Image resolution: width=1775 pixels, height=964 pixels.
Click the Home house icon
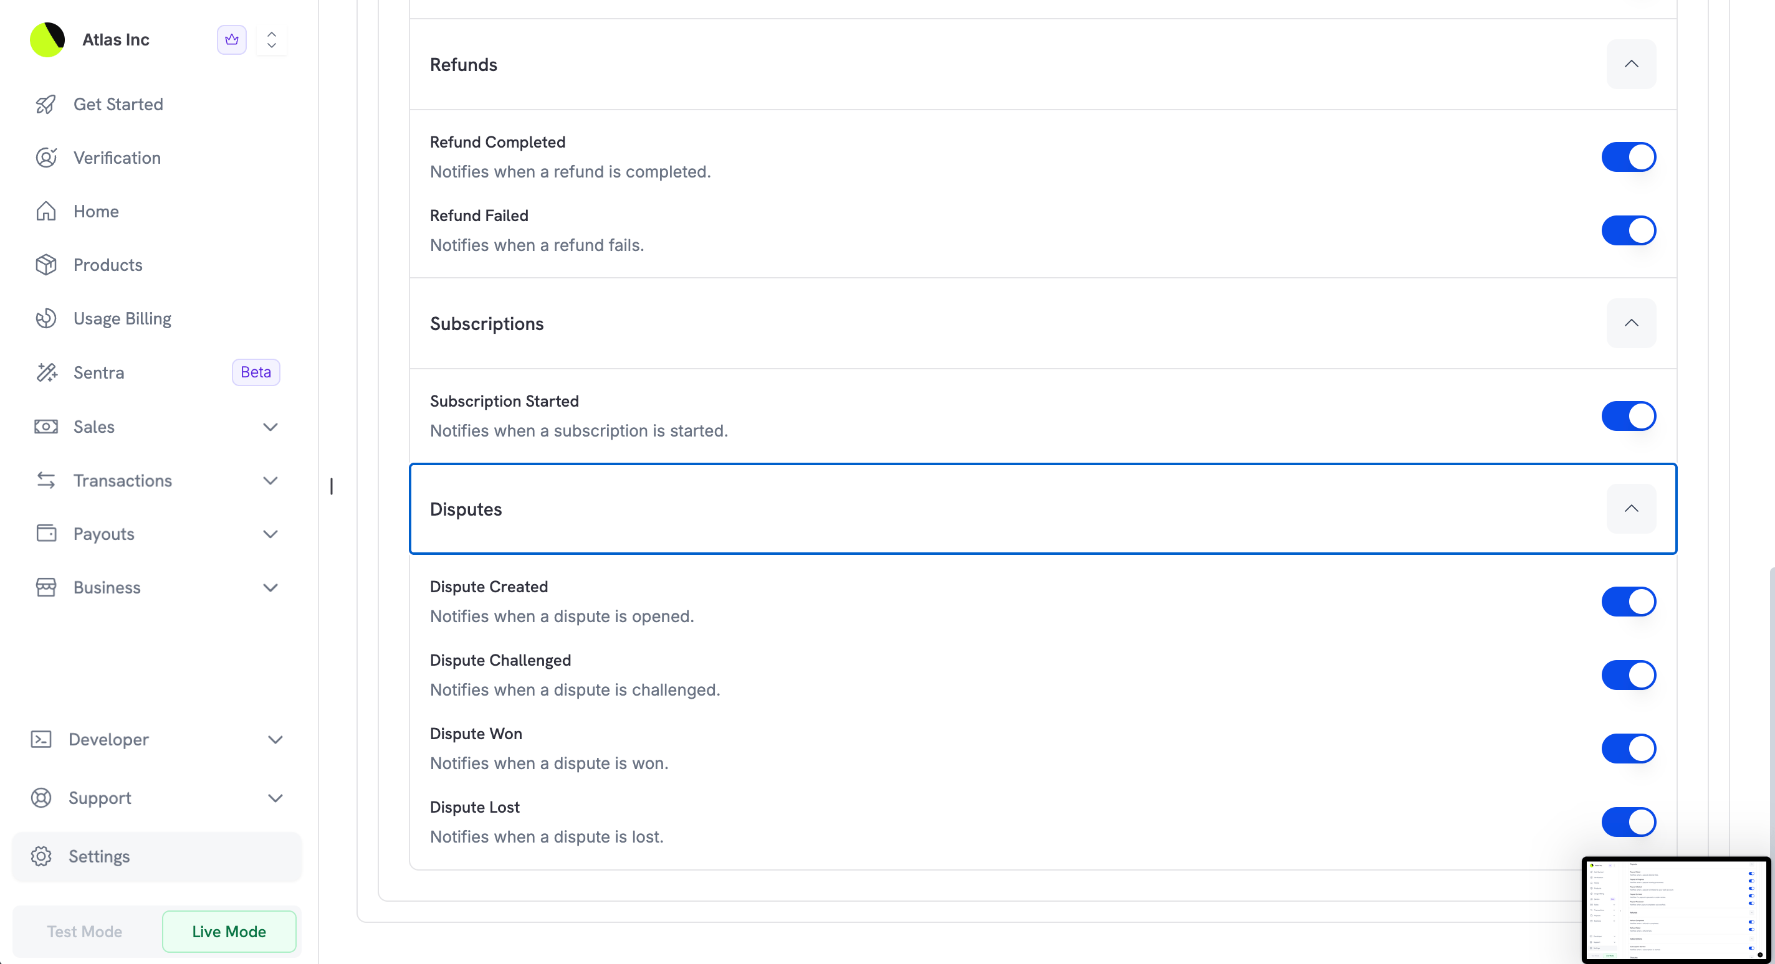point(46,211)
